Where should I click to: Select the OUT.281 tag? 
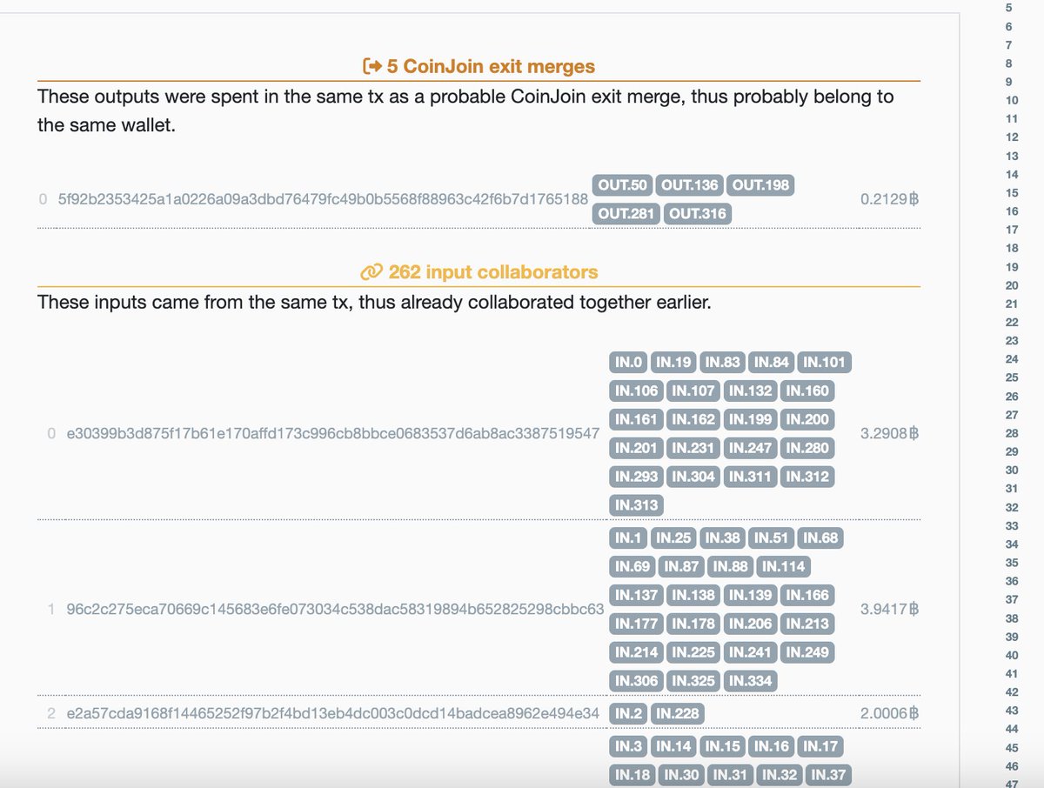626,214
